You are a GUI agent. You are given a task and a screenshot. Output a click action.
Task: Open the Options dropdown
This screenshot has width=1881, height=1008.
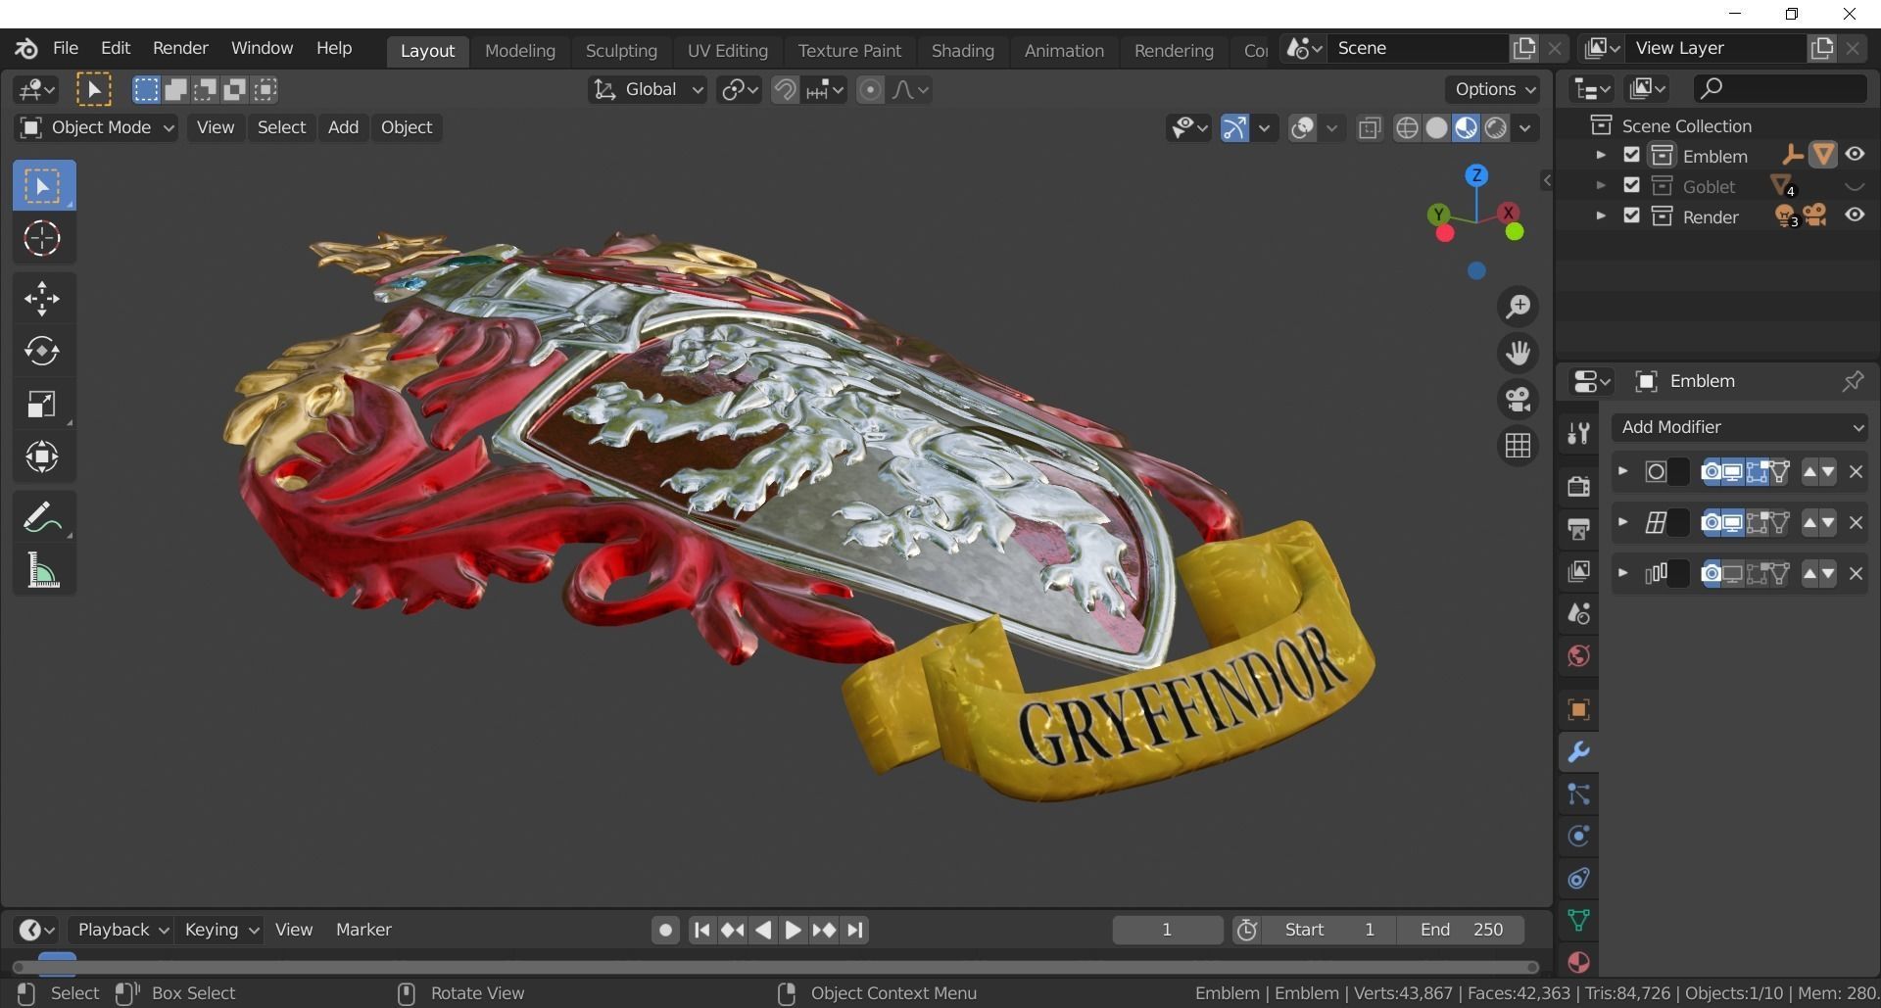tap(1494, 89)
